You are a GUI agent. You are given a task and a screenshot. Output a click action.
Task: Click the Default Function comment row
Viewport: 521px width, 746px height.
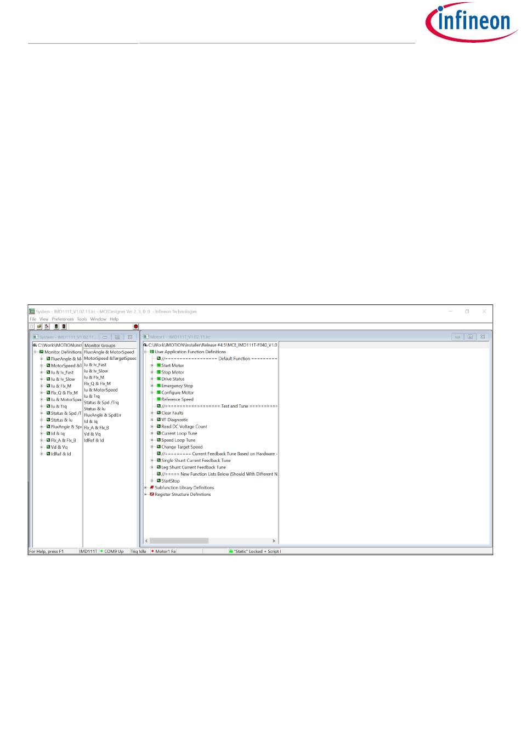pos(219,359)
